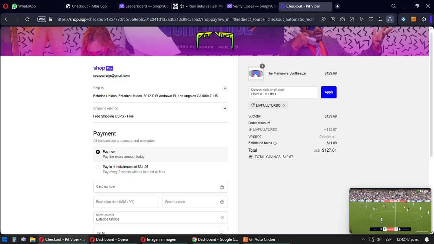This screenshot has height=244, width=434.
Task: Open the blue extension icon
Action: click(403, 19)
